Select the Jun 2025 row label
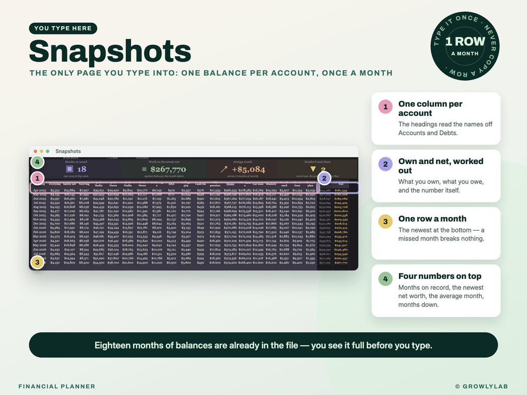 click(x=40, y=199)
